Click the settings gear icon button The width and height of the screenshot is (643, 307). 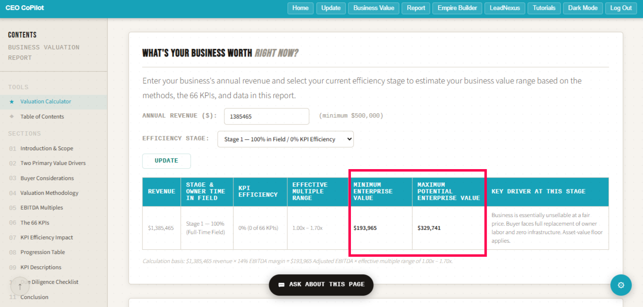(621, 285)
